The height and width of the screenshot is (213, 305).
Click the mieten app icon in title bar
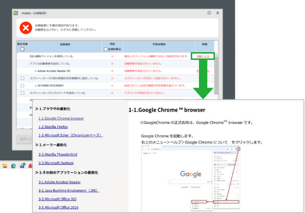[x=15, y=13]
